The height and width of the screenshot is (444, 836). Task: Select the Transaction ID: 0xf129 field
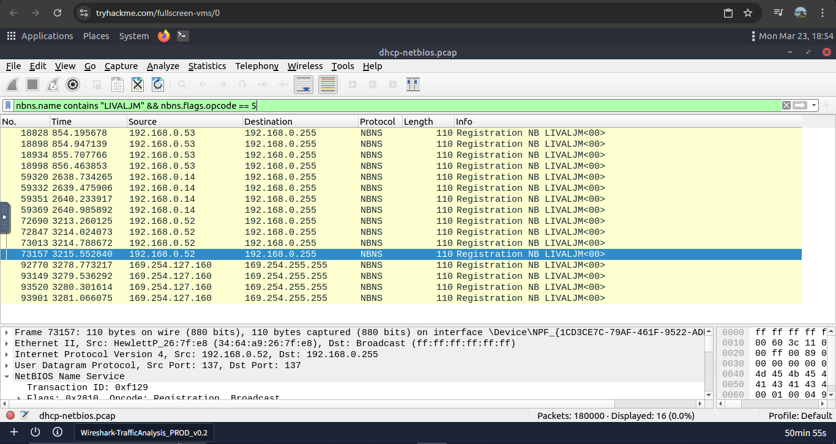coord(88,388)
